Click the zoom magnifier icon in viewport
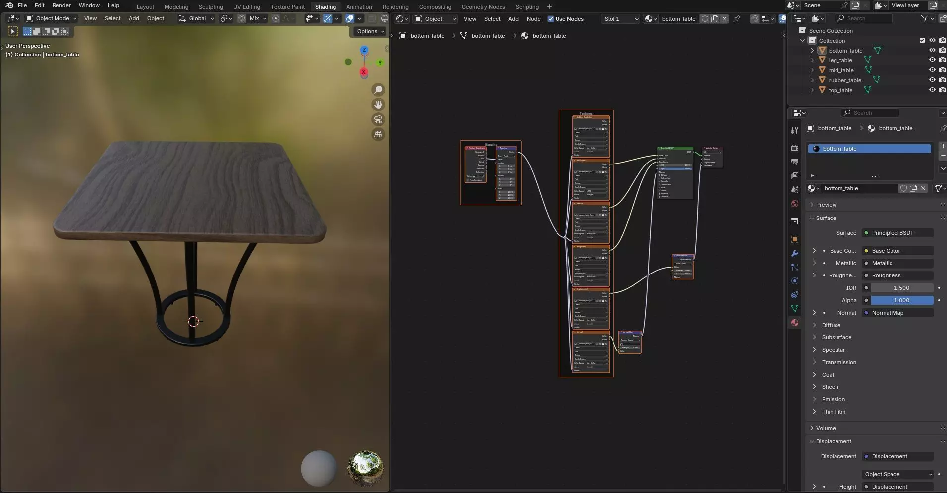This screenshot has width=947, height=493. (x=378, y=90)
